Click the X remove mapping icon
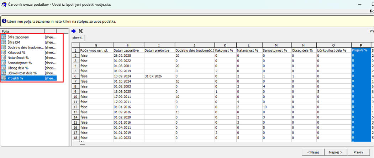This screenshot has width=374, height=158. [x=80, y=31]
